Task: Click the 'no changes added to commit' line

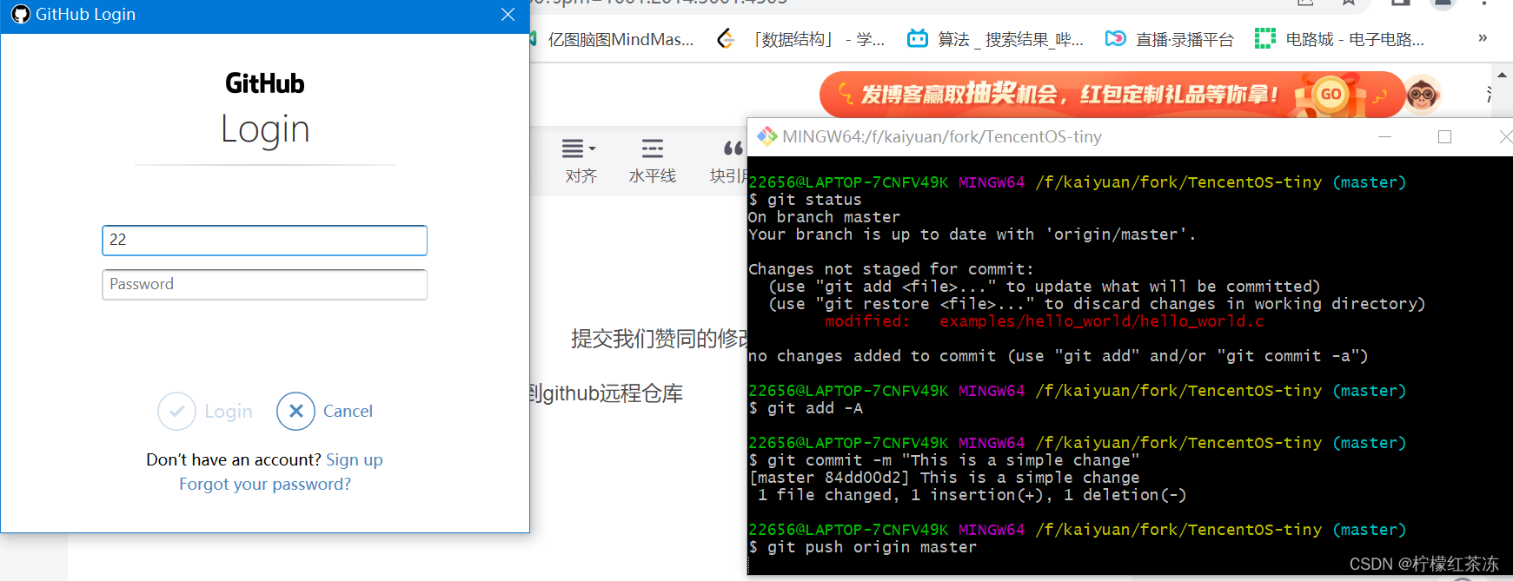Action: point(1058,356)
